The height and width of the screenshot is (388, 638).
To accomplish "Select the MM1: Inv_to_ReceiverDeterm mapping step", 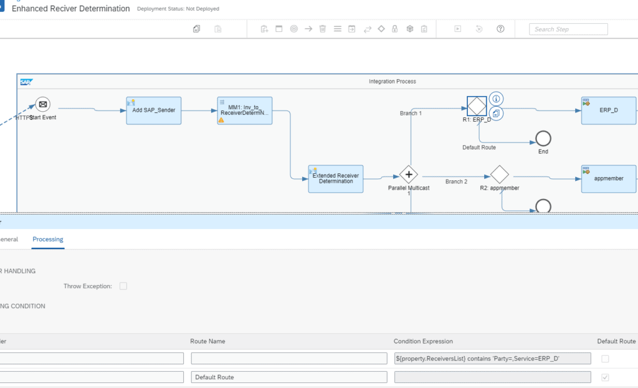I will pos(244,110).
